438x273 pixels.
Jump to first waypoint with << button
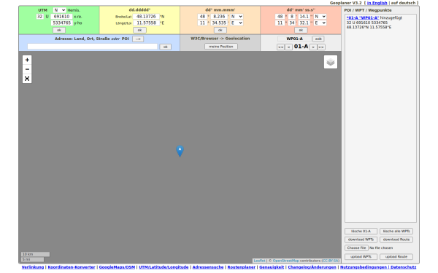point(280,47)
